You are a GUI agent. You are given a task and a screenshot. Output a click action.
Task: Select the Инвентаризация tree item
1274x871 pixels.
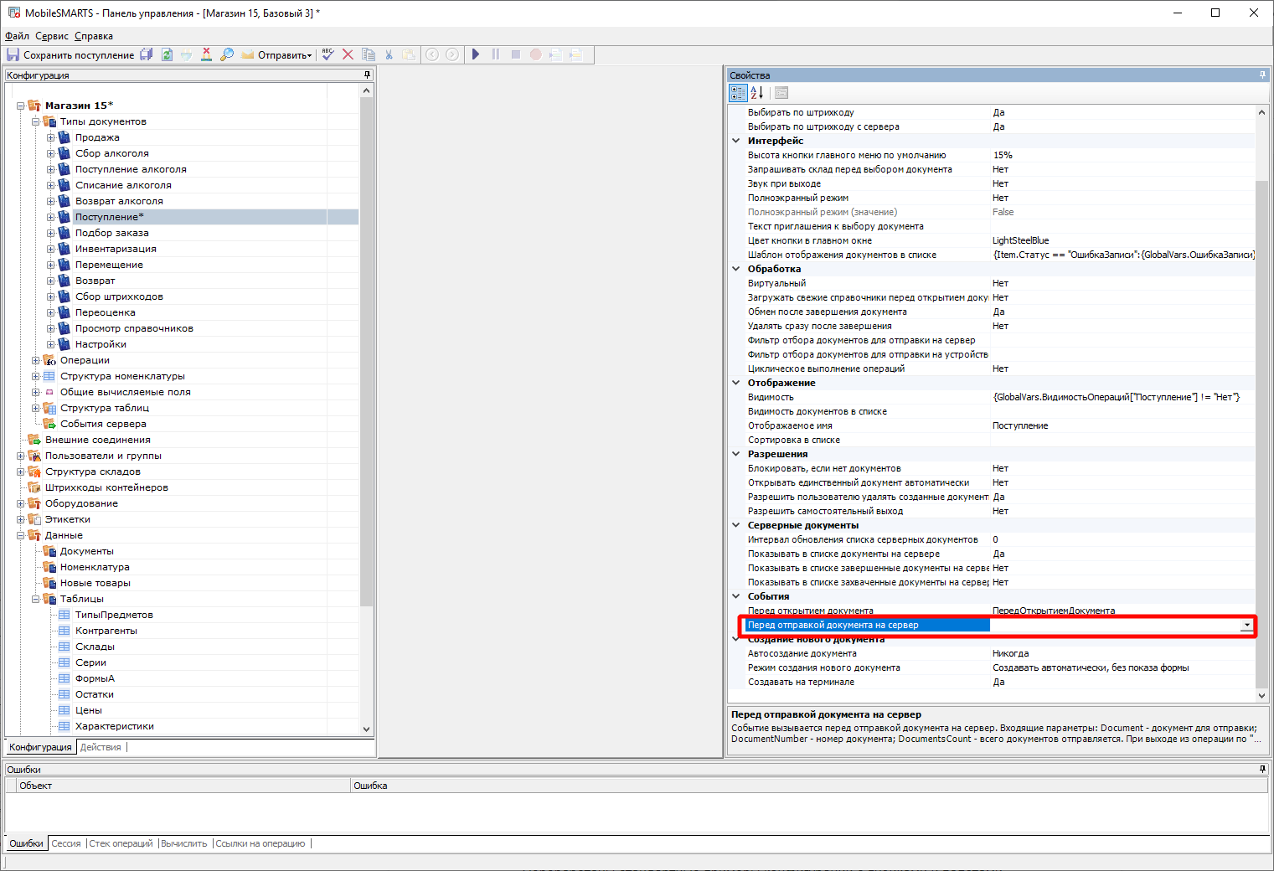click(116, 249)
